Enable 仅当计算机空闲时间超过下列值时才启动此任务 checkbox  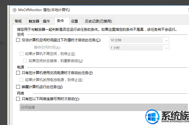[18, 40]
